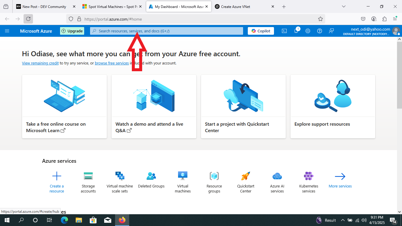Open Start a project Quickstart Center card

[243, 107]
